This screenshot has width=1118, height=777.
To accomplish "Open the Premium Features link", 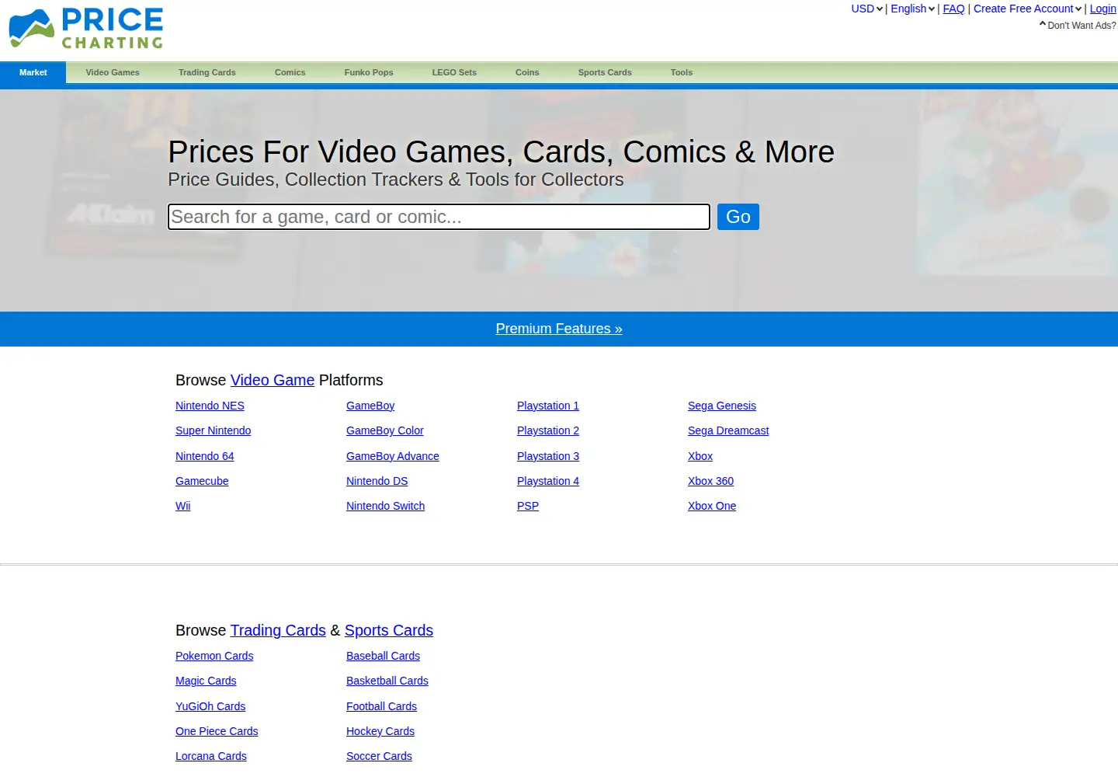I will point(559,329).
